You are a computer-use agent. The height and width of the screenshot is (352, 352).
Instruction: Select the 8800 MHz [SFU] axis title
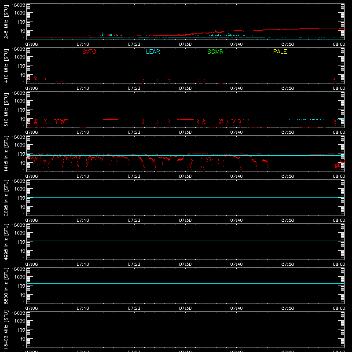pos(6,286)
